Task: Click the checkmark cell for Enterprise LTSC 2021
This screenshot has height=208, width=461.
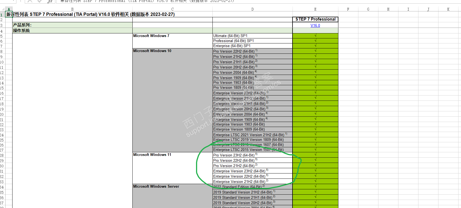Action: pos(315,135)
